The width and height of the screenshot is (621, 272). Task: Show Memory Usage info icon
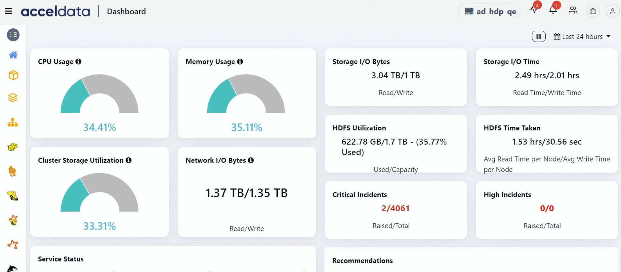click(240, 61)
